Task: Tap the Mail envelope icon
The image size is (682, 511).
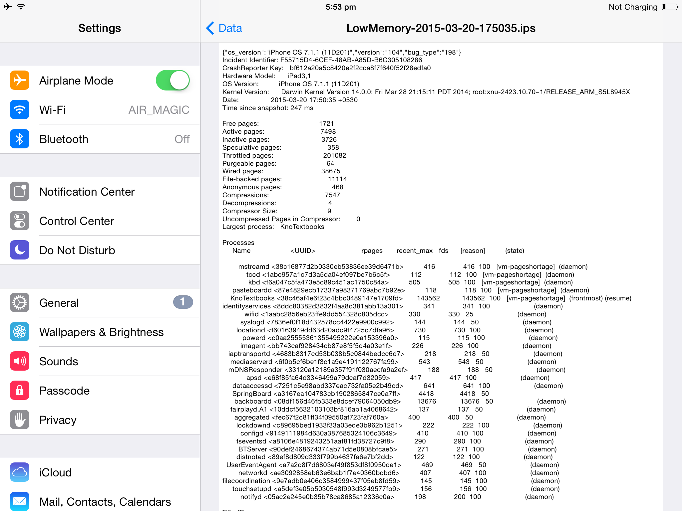Action: [x=20, y=501]
